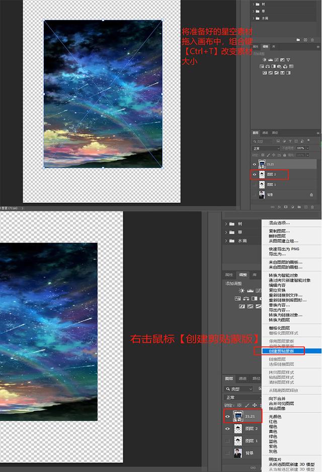Add a Brightness/Contrast adjustment in upper screenshot

pyautogui.click(x=264, y=59)
